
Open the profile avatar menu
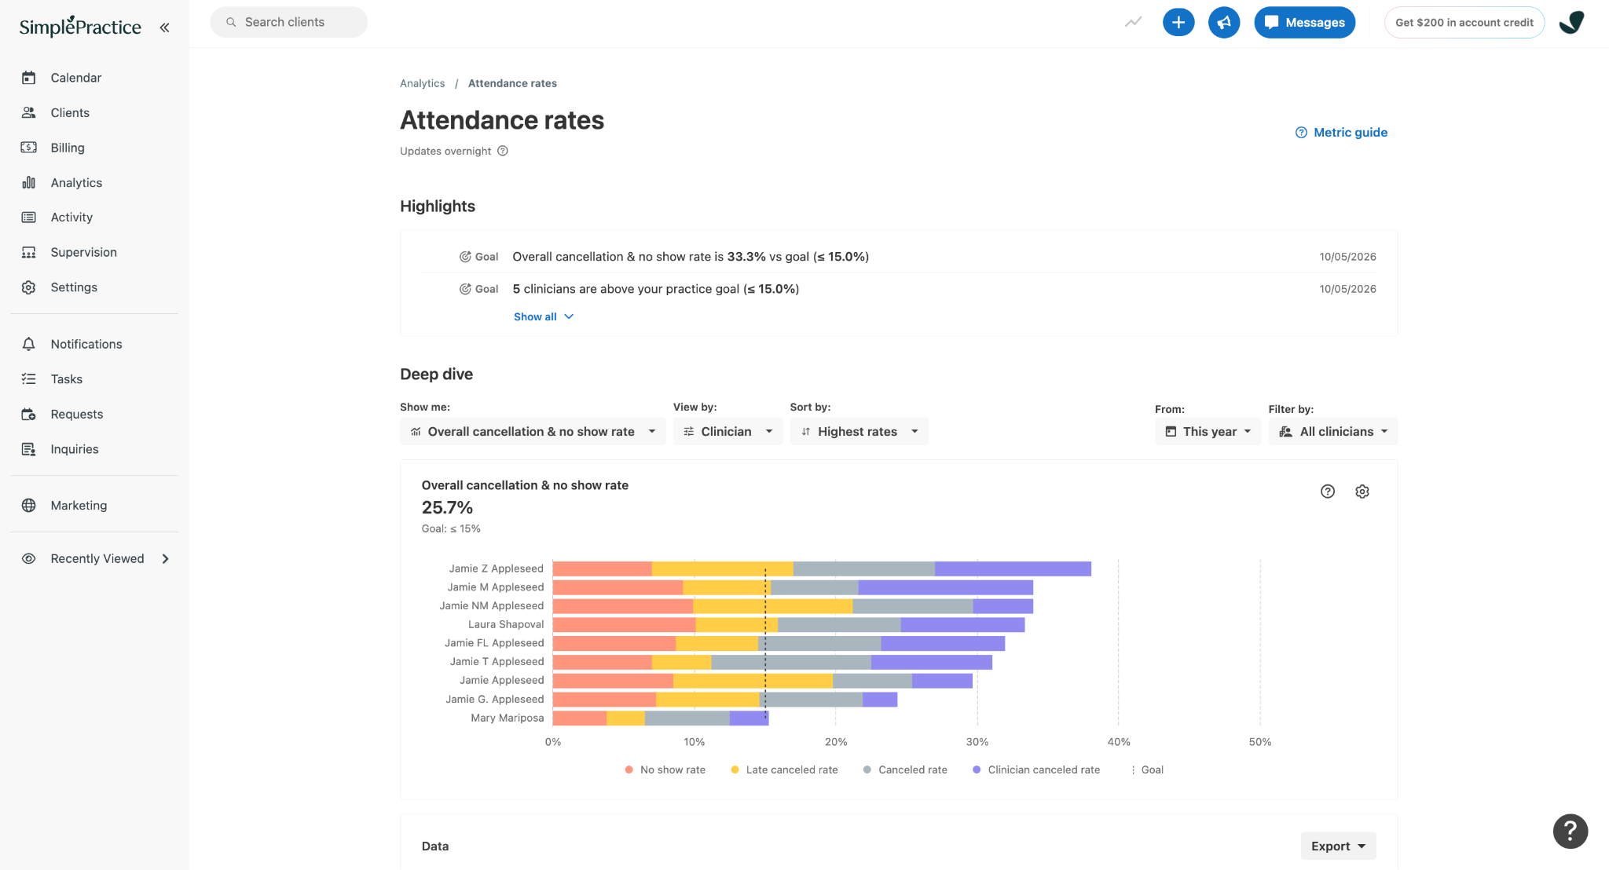click(1571, 22)
